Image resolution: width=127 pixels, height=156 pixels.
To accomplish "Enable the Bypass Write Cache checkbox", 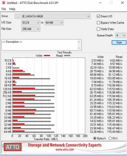I will [x=98, y=23].
